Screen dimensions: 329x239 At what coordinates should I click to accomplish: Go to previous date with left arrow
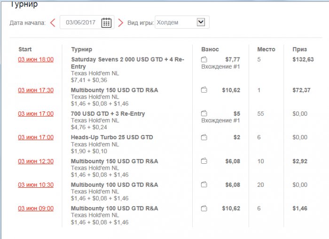[53, 23]
